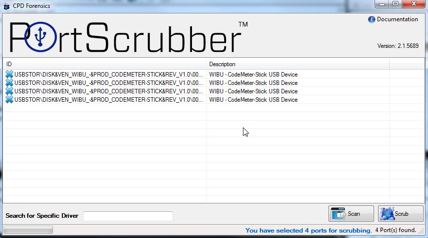The height and width of the screenshot is (238, 428).
Task: Click first row's WIBU device description
Action: tap(253, 75)
